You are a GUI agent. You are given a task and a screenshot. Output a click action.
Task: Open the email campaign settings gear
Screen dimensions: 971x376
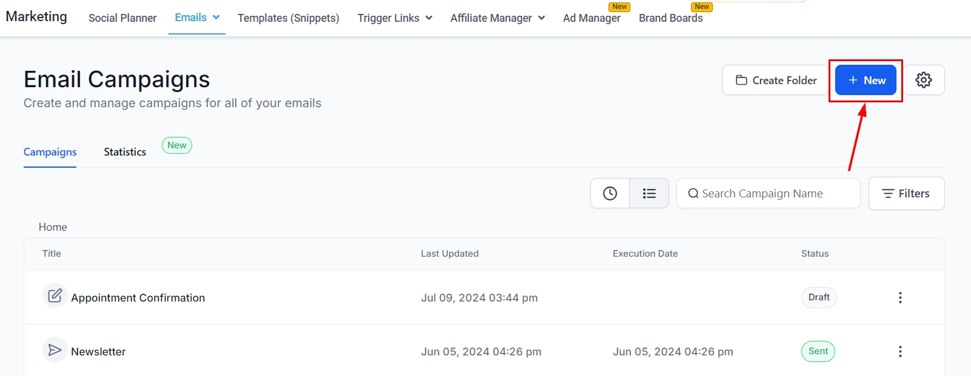[x=923, y=80]
